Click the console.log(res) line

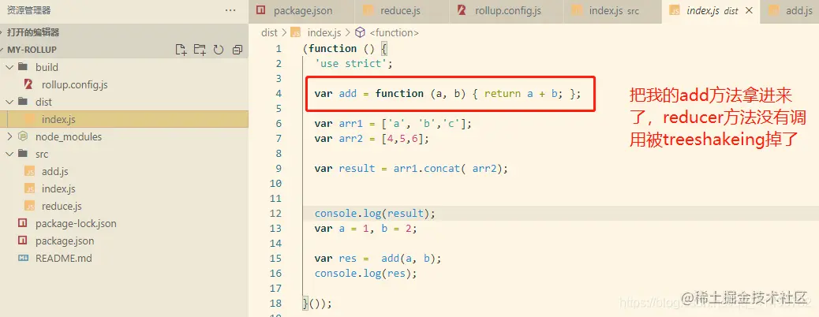(x=365, y=273)
